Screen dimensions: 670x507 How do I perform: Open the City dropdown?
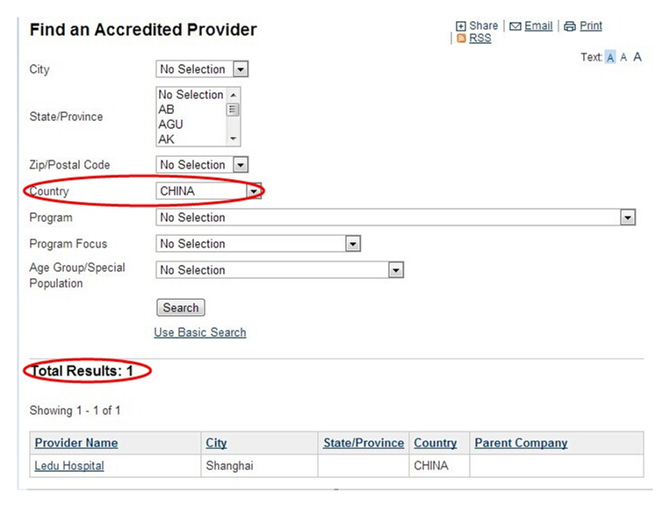click(x=241, y=69)
